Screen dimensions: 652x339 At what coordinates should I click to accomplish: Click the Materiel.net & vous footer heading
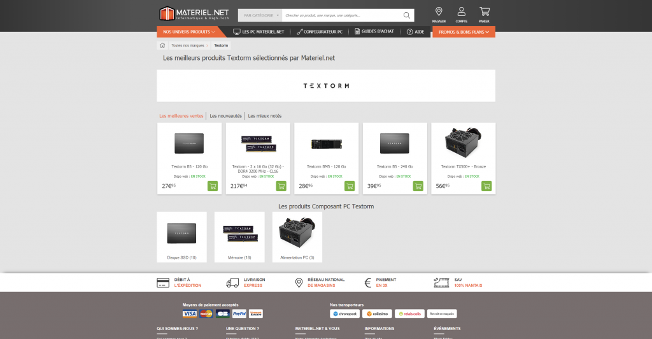[x=317, y=329]
